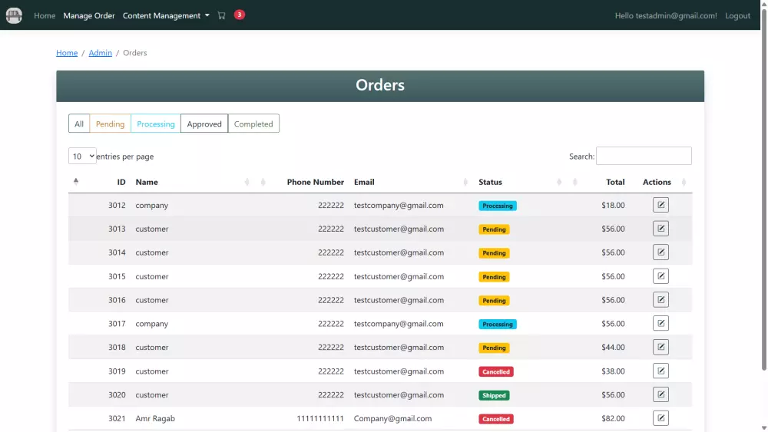768x432 pixels.
Task: Sort orders by Status column
Action: 490,182
